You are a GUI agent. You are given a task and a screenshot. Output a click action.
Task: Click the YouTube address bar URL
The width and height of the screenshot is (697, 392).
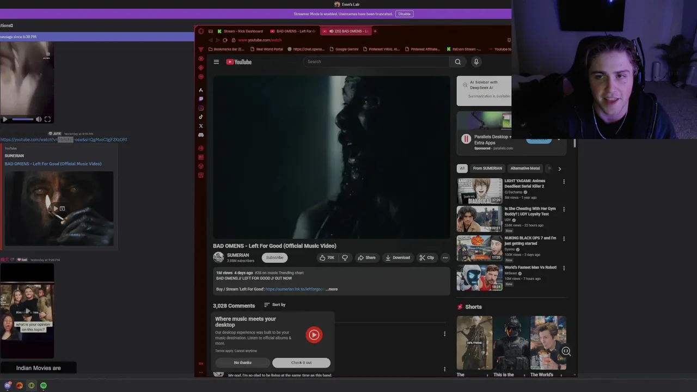point(260,40)
